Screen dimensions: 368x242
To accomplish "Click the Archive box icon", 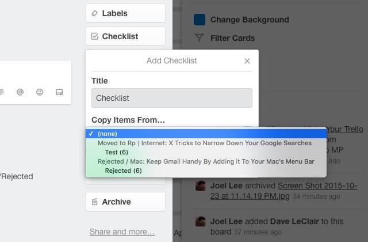I will click(94, 202).
